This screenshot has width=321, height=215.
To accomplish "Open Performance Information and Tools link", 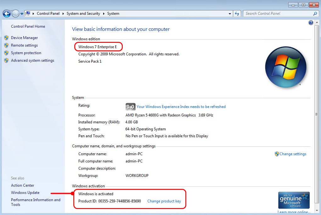I will coord(36,202).
